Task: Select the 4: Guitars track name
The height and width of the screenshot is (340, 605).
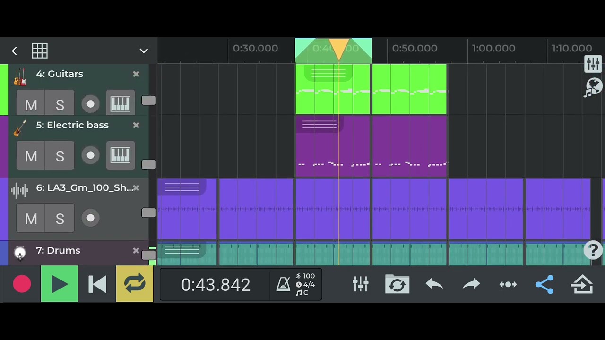Action: click(60, 74)
